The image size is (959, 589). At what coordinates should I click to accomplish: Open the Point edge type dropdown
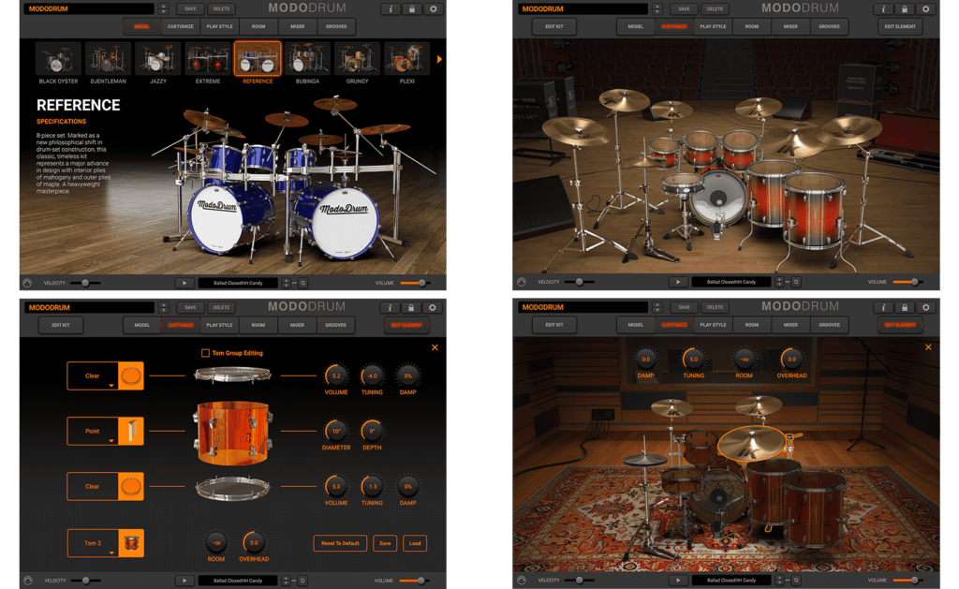93,431
